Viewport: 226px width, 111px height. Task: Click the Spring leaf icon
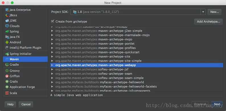[x=7, y=32]
